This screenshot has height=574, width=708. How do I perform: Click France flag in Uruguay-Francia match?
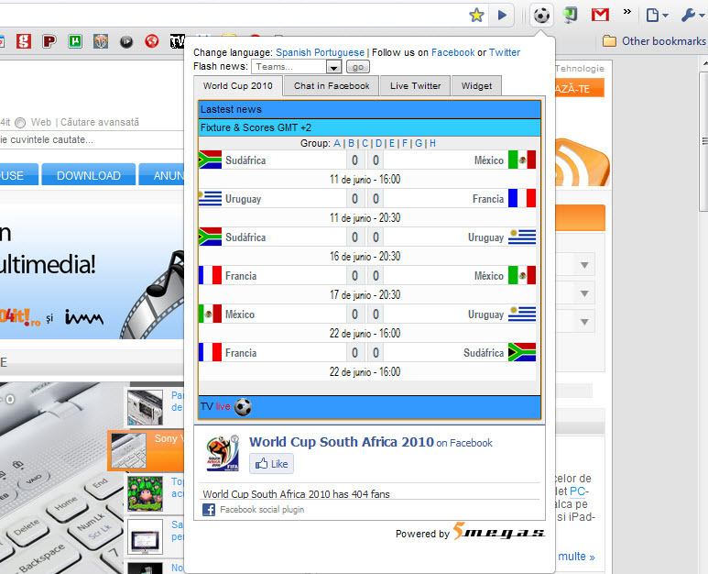coord(522,198)
